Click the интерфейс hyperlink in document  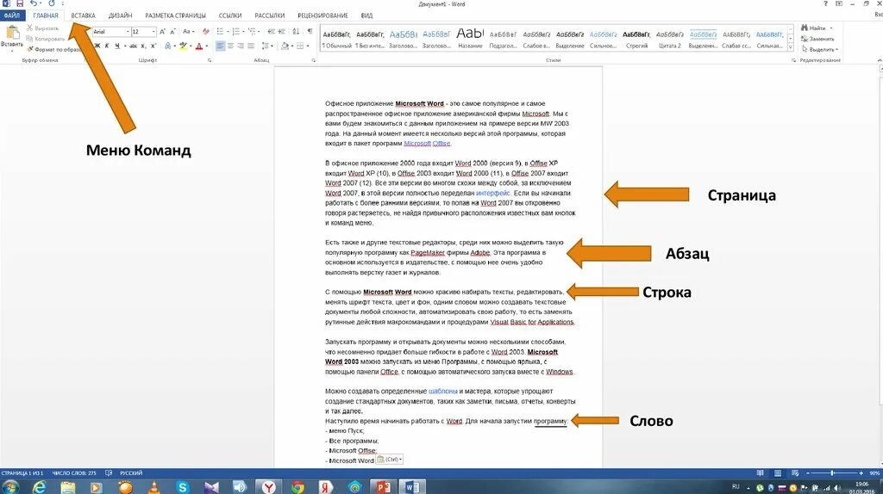[x=492, y=193]
